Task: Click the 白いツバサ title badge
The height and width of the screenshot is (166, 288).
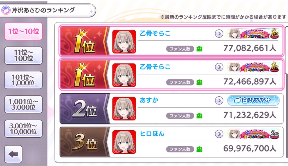Action: click(253, 101)
